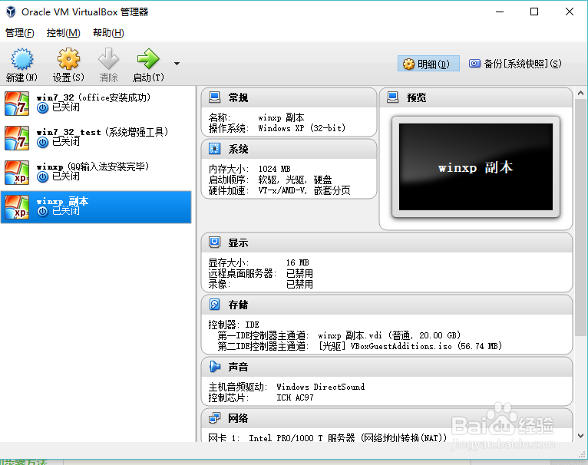Click the details pane scroll up arrow
The image size is (588, 465).
[580, 93]
